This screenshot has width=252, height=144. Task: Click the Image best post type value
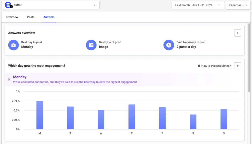click(x=104, y=47)
